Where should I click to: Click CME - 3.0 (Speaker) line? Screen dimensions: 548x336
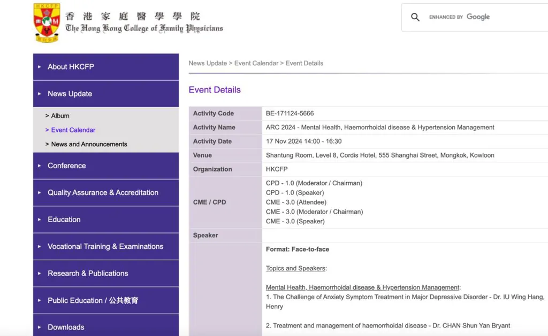(295, 221)
